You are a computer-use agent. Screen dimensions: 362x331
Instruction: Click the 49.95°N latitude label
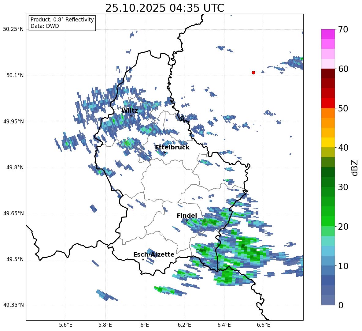(13, 122)
